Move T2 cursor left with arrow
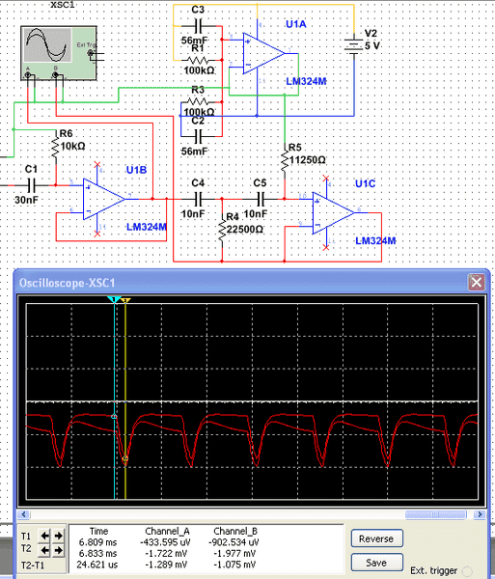Viewport: 495px width, 579px height. tap(44, 550)
